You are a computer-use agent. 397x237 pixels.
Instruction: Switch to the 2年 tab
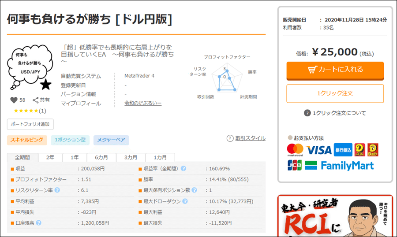[x=51, y=158]
